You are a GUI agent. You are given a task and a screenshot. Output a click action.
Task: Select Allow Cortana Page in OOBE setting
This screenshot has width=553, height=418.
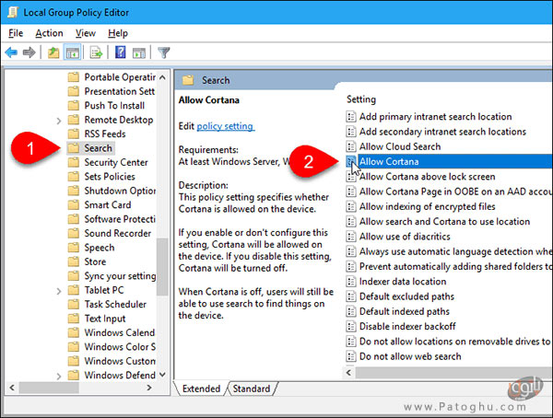coord(455,192)
